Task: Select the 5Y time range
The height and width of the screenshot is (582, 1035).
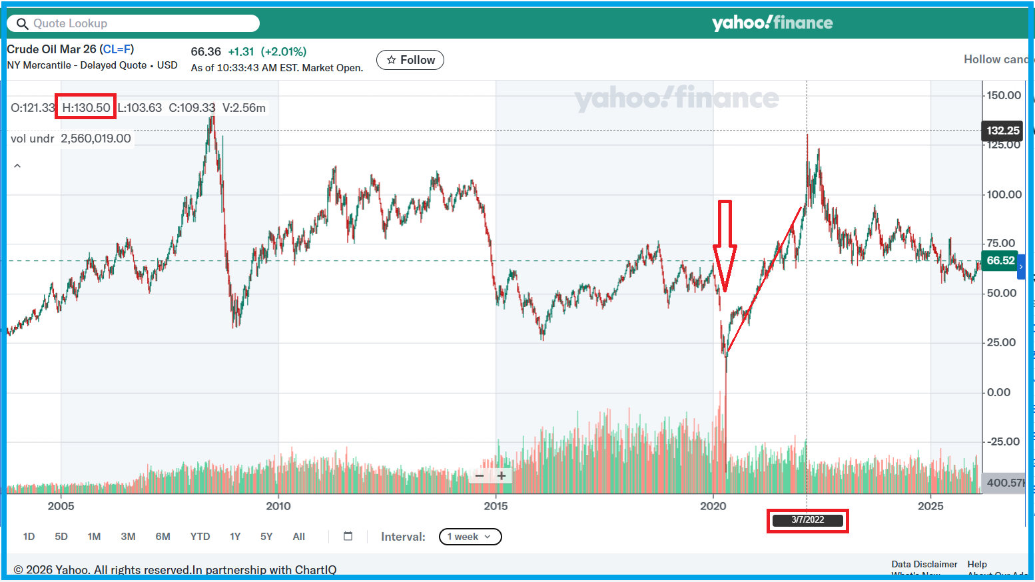Action: click(266, 537)
